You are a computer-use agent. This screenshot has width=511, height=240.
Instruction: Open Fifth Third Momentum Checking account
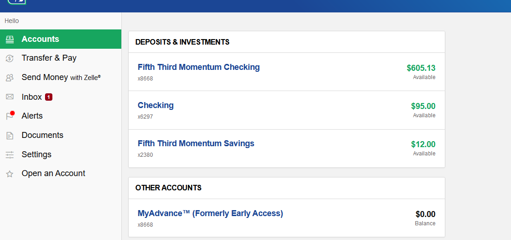point(199,67)
